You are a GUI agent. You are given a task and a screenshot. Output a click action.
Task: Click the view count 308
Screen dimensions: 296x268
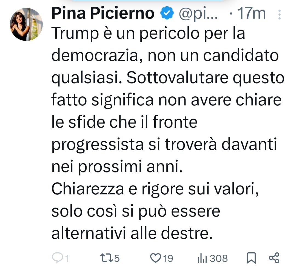(x=219, y=258)
